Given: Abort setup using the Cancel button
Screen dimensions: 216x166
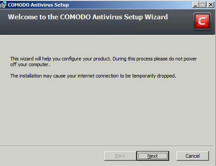Looking at the screenshot, I should 193,156.
